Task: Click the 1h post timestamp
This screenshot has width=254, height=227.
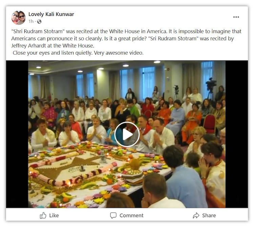Action: (31, 21)
